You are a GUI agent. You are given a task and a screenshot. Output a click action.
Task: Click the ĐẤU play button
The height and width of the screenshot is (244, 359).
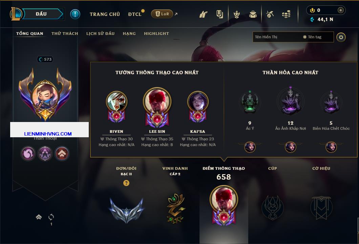coord(42,14)
